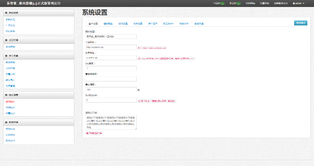314x166 pixels.
Task: Click the gear icon beside 会员管理 header
Action: (6, 40)
